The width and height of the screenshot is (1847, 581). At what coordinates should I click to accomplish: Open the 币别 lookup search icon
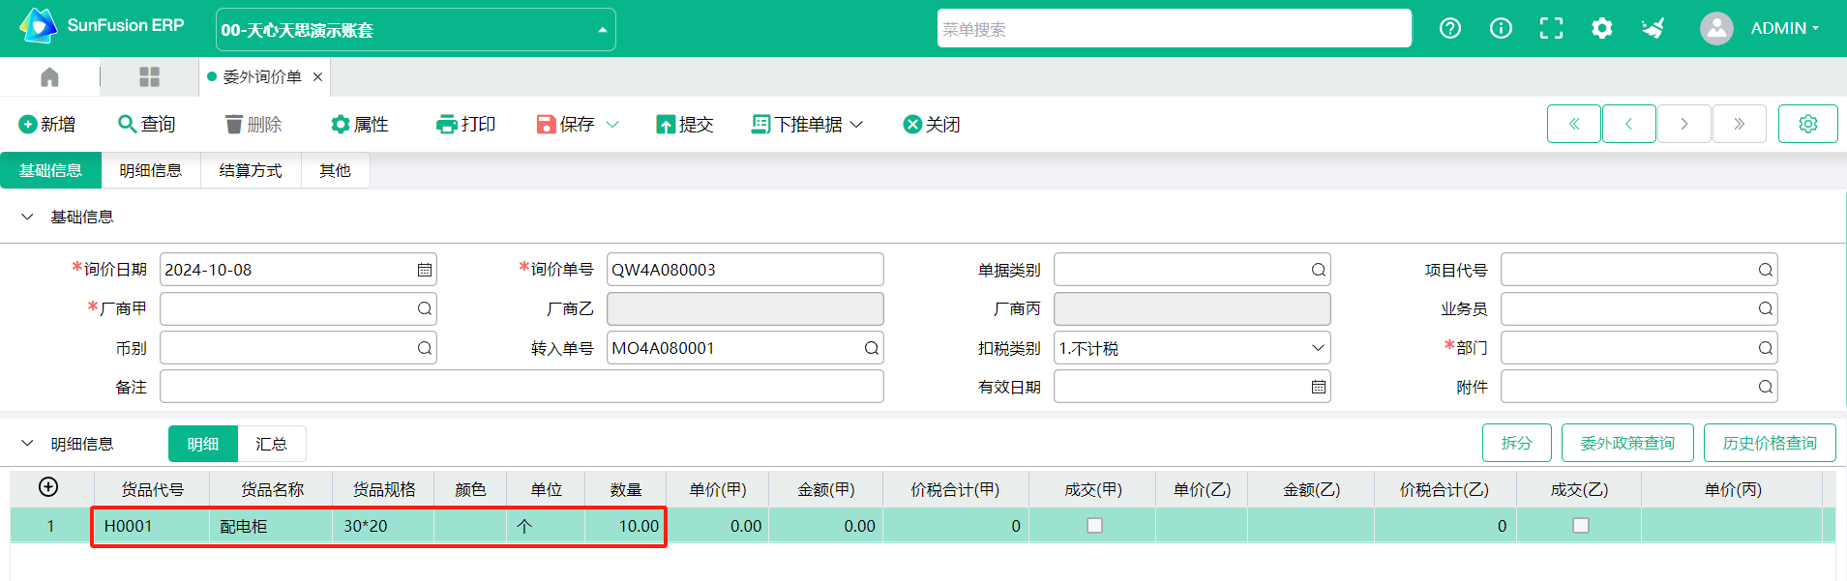click(x=424, y=348)
